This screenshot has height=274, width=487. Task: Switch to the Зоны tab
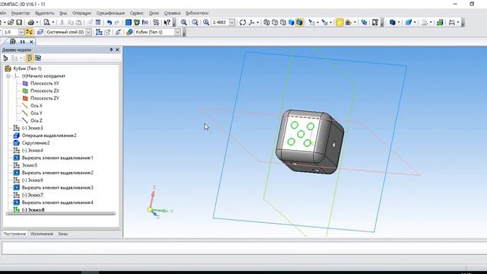click(62, 234)
